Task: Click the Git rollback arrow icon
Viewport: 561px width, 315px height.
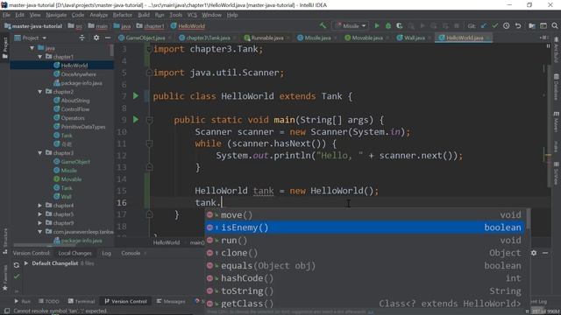Action: (x=518, y=25)
